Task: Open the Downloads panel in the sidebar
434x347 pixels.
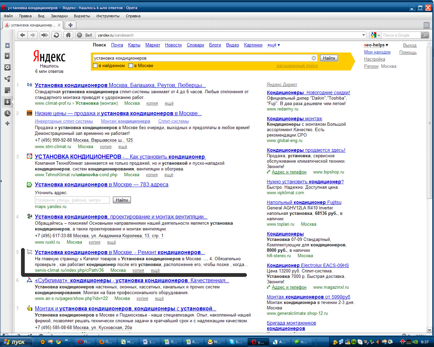Action: tap(7, 102)
